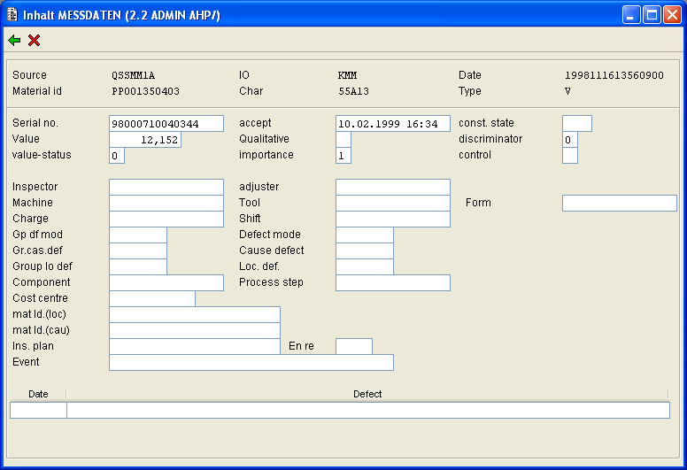Click the Source value QSSMM1A
The width and height of the screenshot is (687, 470).
tap(133, 76)
